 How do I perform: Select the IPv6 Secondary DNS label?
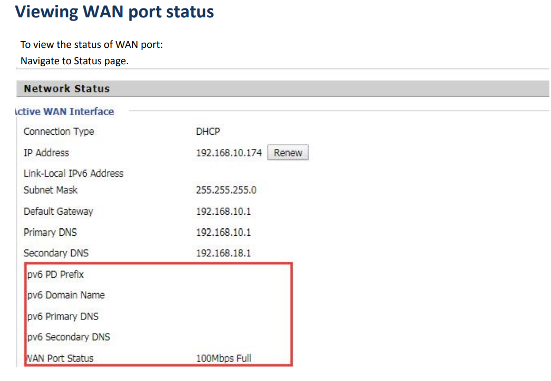(x=69, y=337)
